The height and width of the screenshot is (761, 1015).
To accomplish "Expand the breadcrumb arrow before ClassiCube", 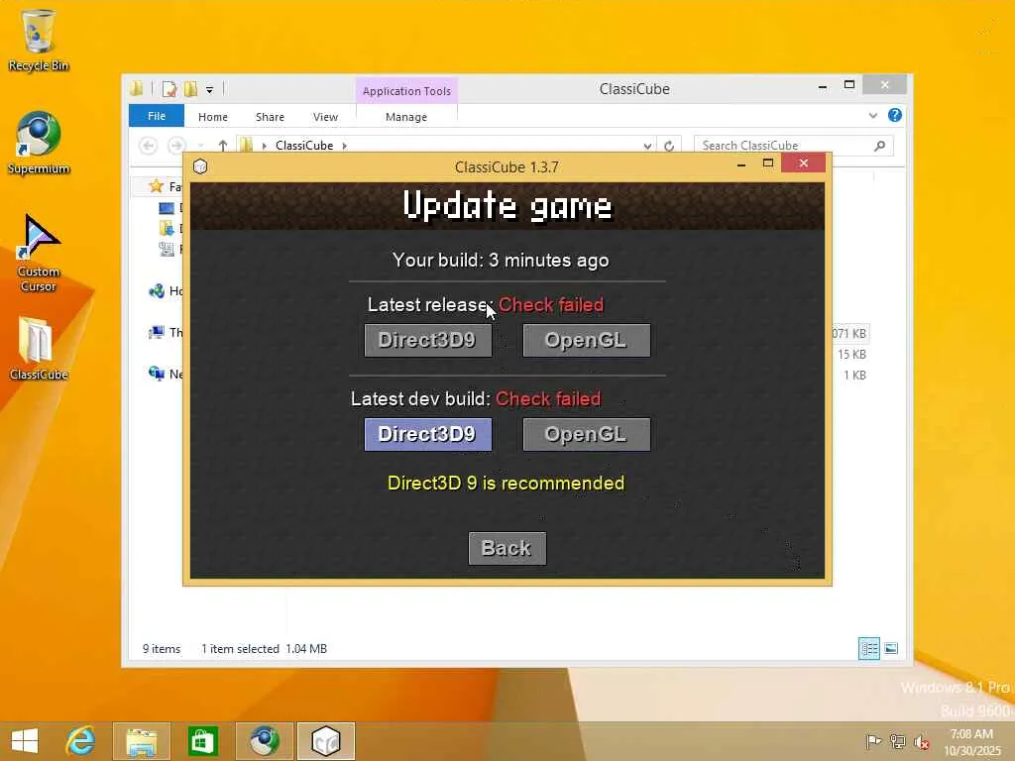I will tap(264, 147).
